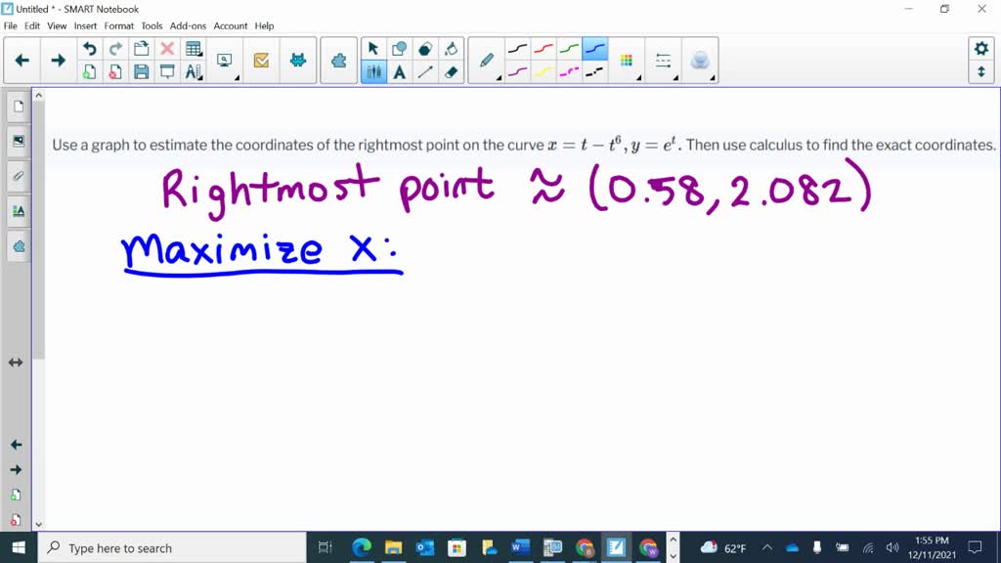
Task: Open the color palette swatches
Action: (x=626, y=60)
